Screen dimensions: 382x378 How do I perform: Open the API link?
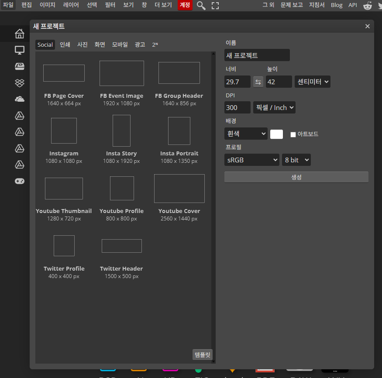pyautogui.click(x=352, y=5)
